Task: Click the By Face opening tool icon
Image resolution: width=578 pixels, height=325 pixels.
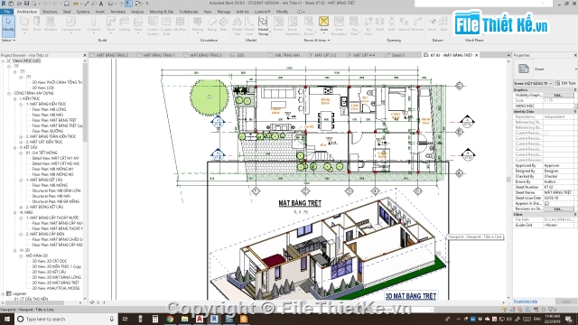Action: 368,22
